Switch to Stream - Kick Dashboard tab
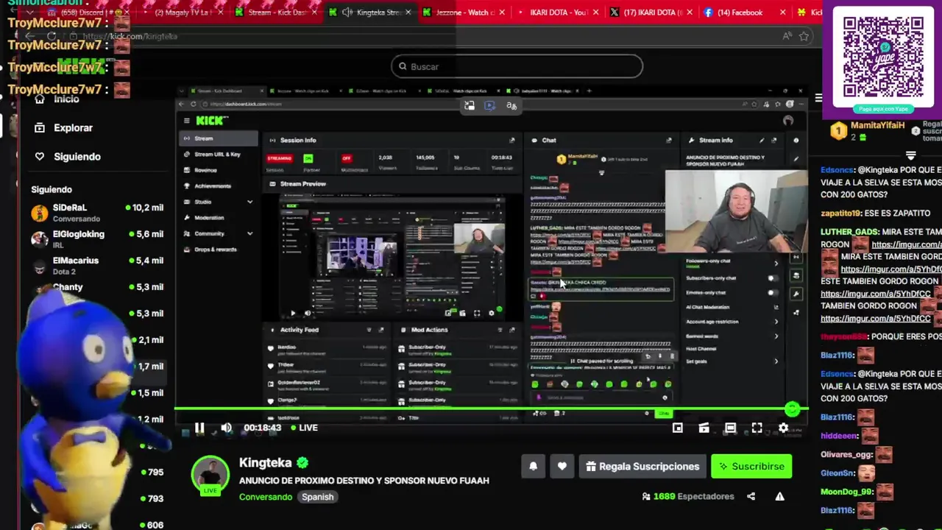This screenshot has width=942, height=530. coord(277,13)
